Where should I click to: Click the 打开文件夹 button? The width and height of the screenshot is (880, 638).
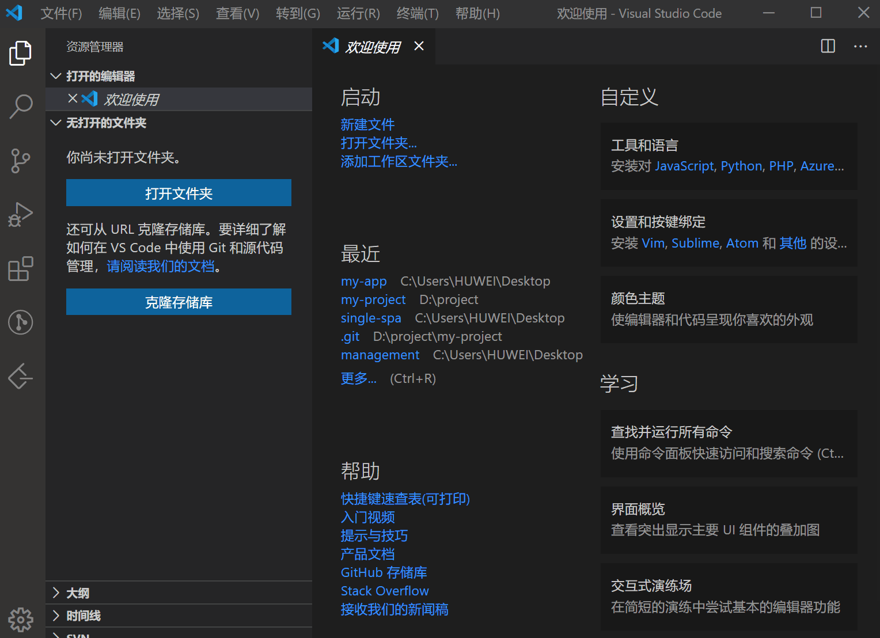tap(179, 193)
